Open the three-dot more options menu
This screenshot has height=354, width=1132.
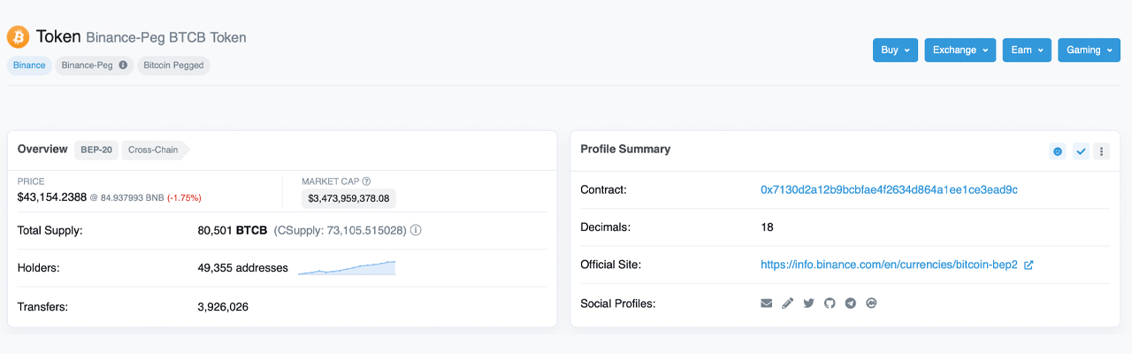pyautogui.click(x=1102, y=151)
